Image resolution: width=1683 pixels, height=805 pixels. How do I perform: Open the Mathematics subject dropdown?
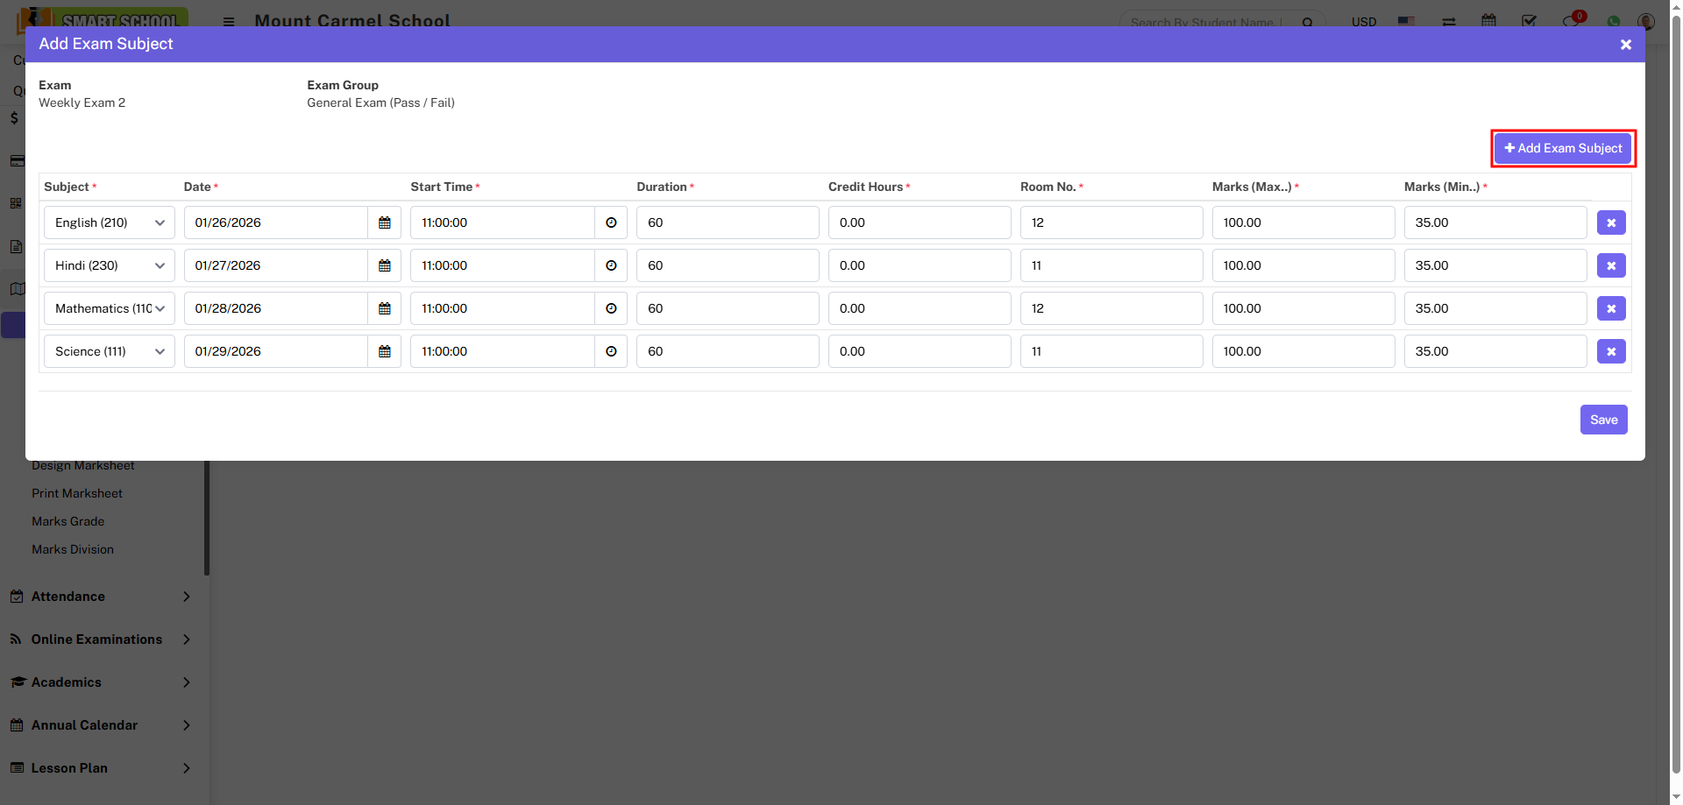[x=109, y=308]
